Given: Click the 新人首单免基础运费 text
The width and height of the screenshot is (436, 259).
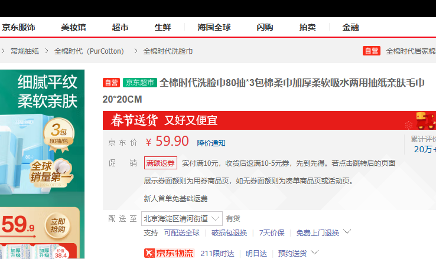Looking at the screenshot, I should tap(175, 198).
